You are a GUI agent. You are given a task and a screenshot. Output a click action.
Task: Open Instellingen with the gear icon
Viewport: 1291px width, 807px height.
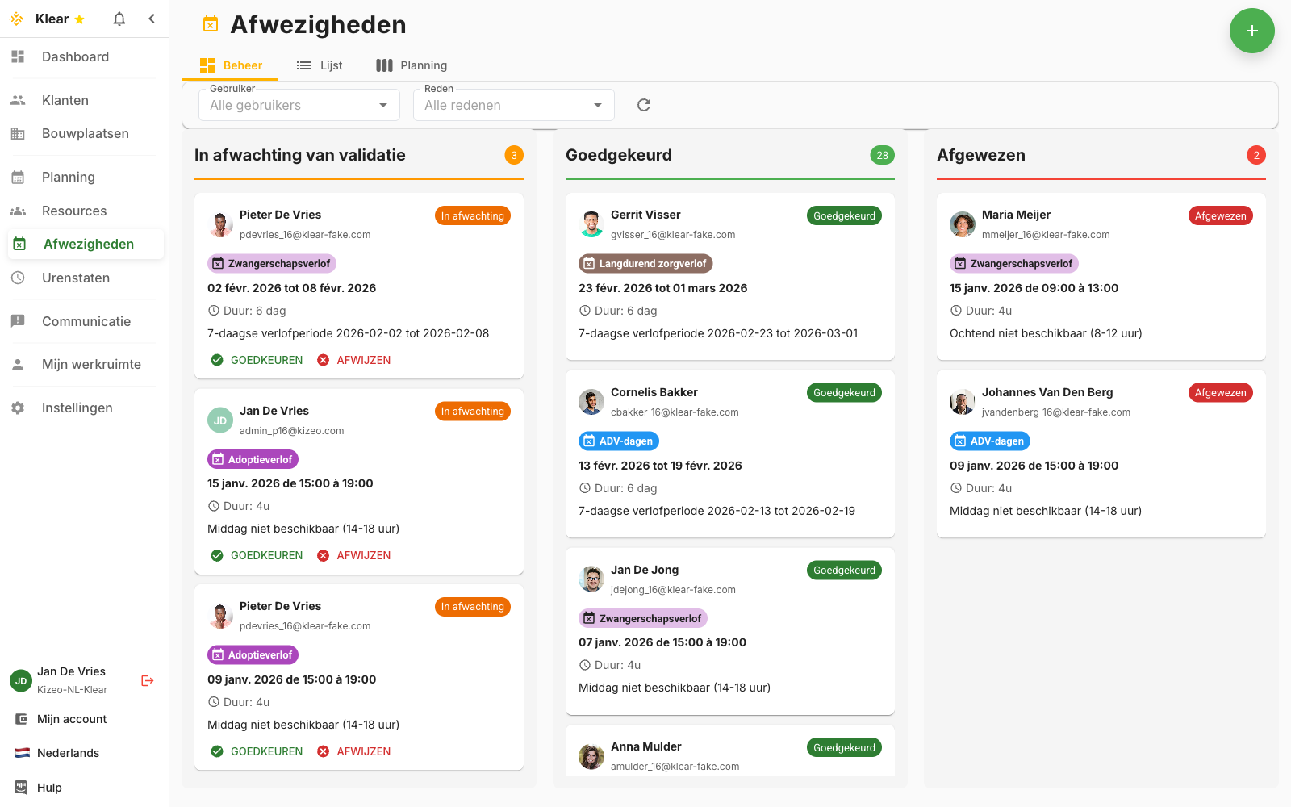(18, 408)
